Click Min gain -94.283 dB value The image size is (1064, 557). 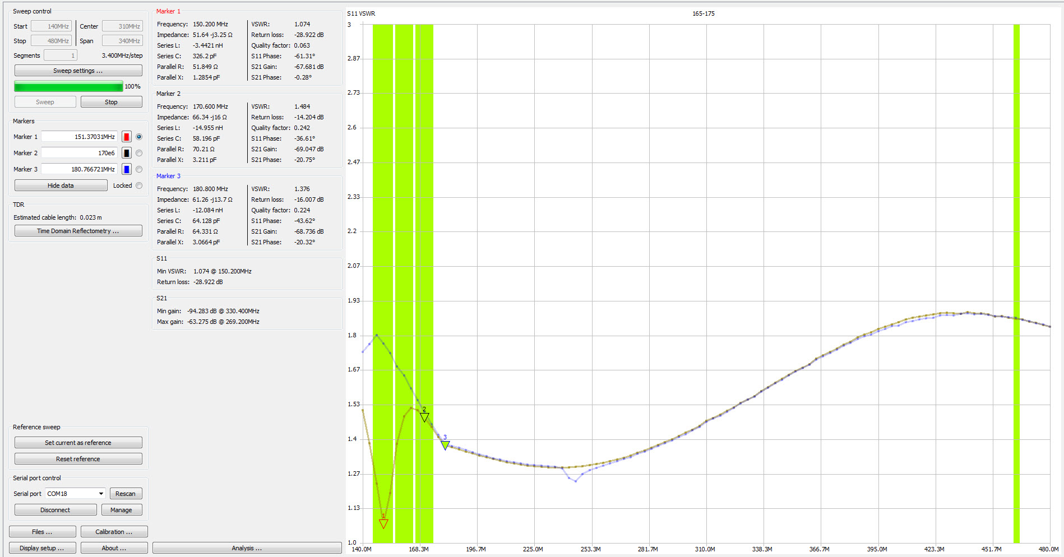tap(223, 311)
